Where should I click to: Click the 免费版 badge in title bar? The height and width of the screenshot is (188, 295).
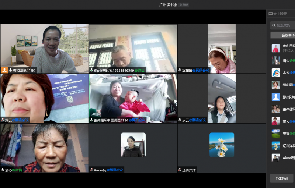pos(183,5)
